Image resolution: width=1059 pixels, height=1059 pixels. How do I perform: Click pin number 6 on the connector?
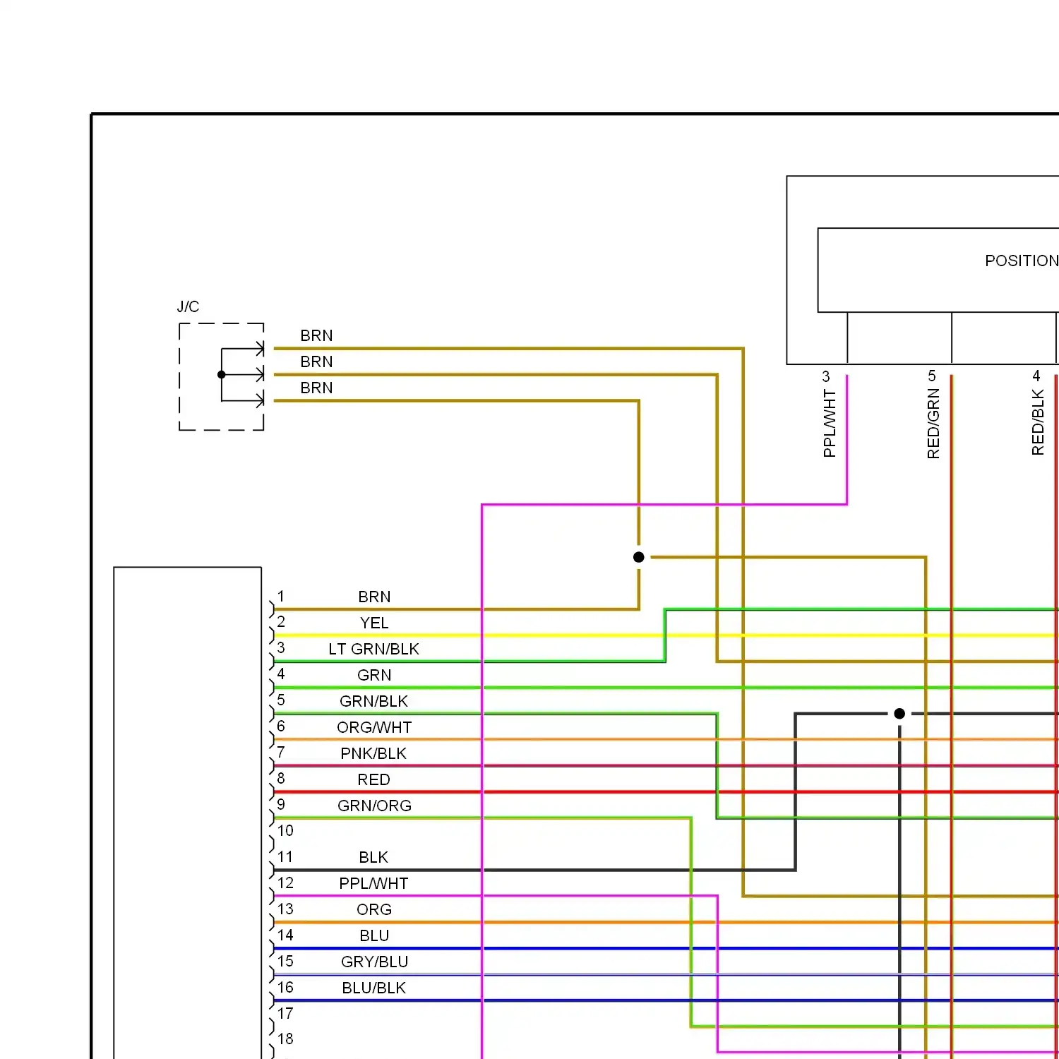pyautogui.click(x=281, y=726)
